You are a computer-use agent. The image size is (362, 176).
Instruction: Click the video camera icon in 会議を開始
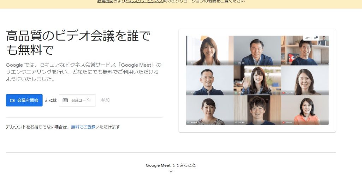coord(12,101)
